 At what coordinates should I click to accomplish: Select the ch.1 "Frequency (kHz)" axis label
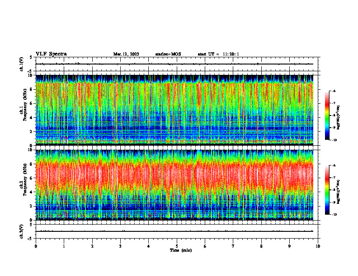point(25,105)
